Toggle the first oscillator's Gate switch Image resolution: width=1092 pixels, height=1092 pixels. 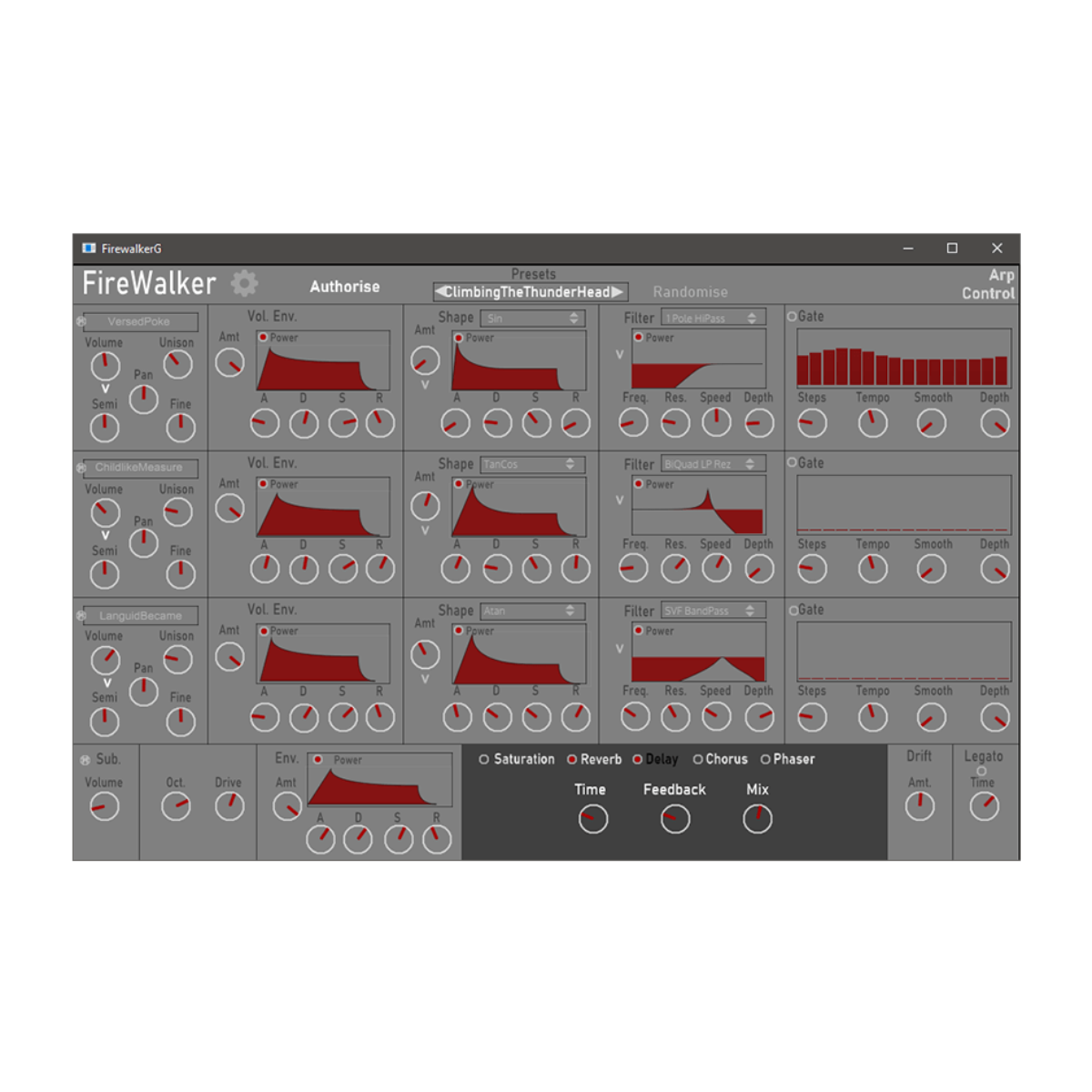[792, 317]
